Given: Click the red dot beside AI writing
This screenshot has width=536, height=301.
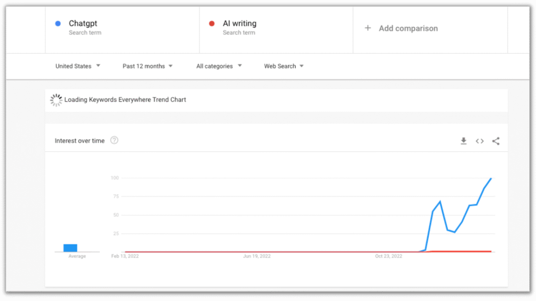Looking at the screenshot, I should click(211, 23).
